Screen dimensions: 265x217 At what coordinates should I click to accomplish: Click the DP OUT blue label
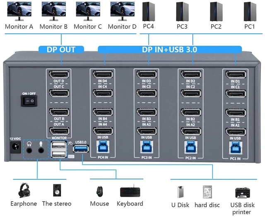pyautogui.click(x=61, y=50)
